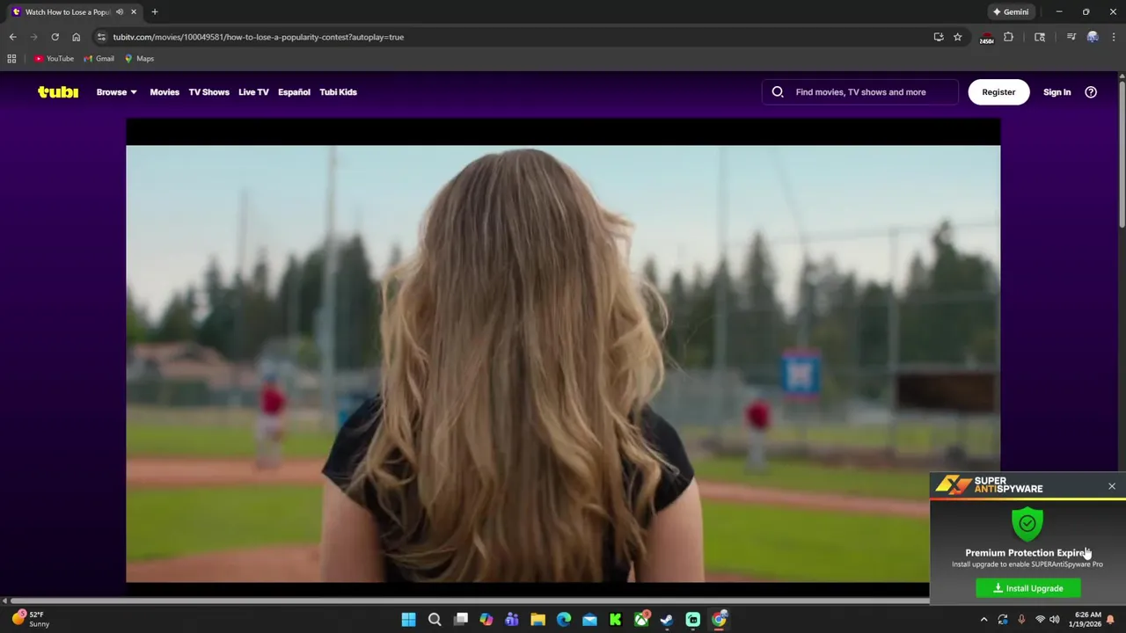
Task: Click the green Install Upgrade button
Action: [1028, 588]
